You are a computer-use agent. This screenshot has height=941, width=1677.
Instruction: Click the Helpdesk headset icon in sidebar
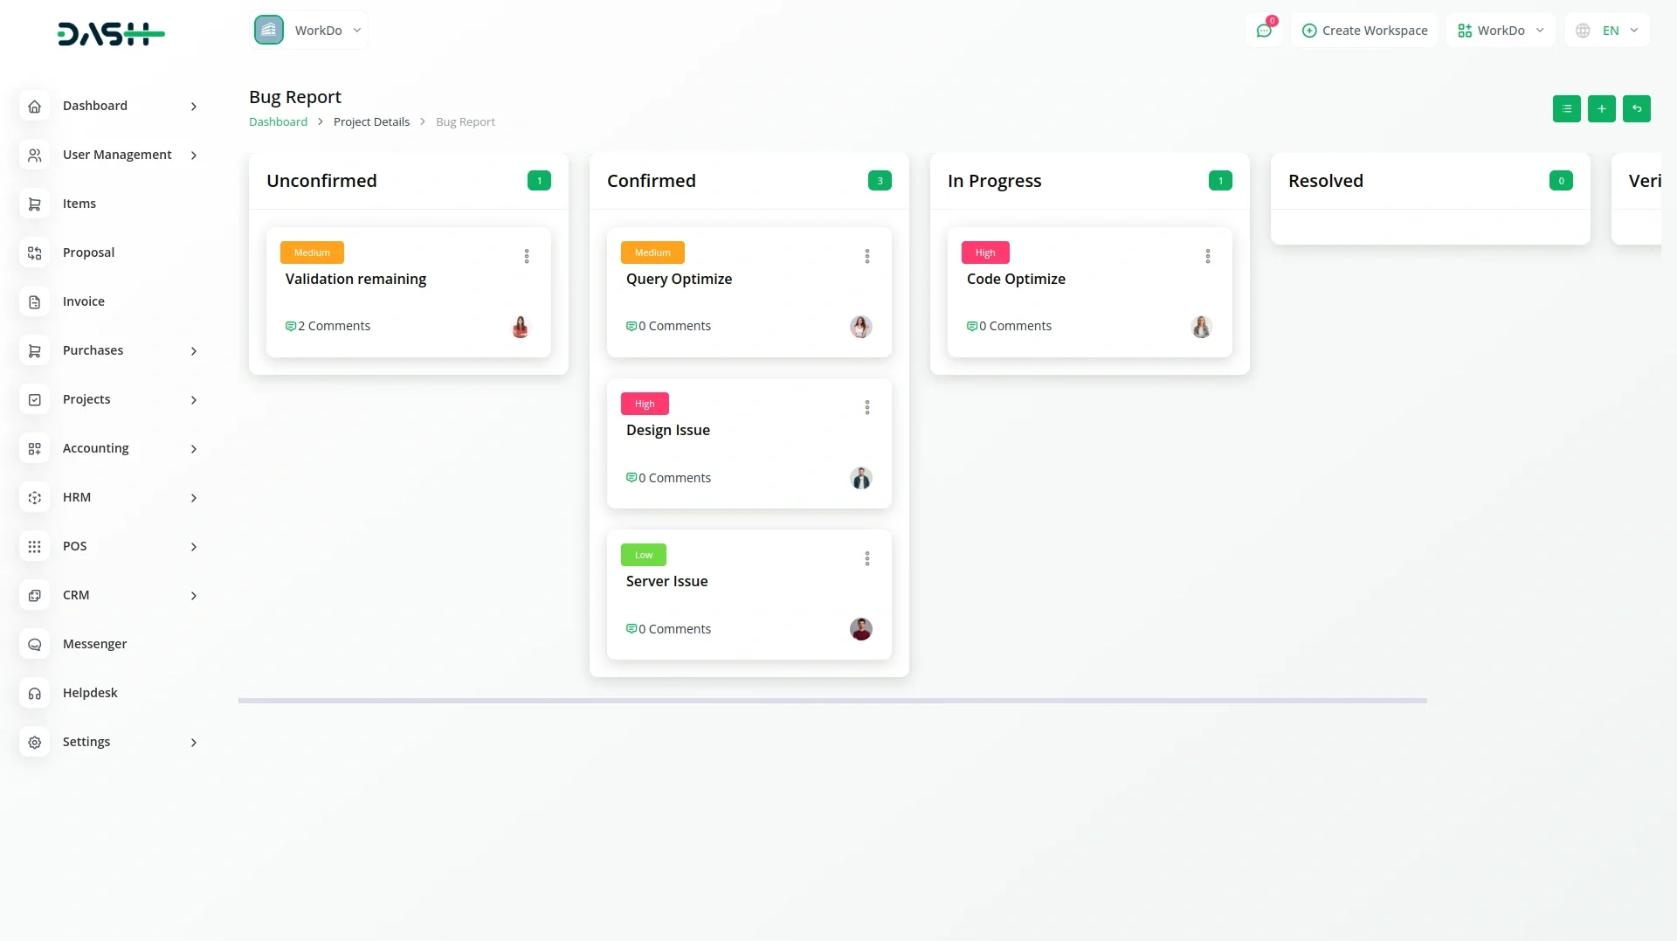click(x=35, y=693)
